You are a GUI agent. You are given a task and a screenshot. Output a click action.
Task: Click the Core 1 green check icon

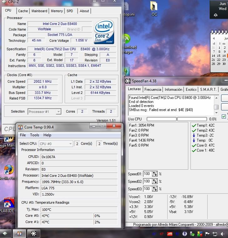point(194,151)
